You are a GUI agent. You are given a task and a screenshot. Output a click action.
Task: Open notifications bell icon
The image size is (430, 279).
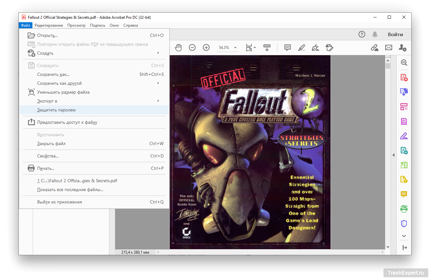[x=375, y=34]
